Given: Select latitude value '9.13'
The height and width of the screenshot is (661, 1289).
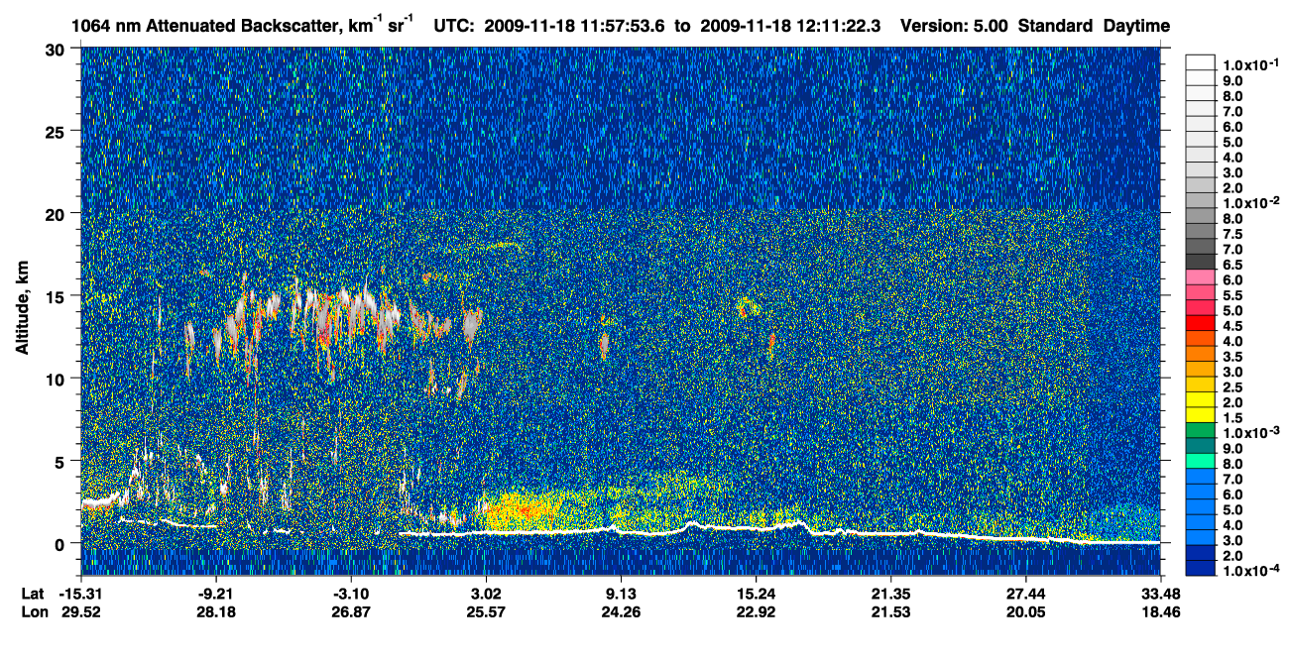Looking at the screenshot, I should pyautogui.click(x=621, y=593).
